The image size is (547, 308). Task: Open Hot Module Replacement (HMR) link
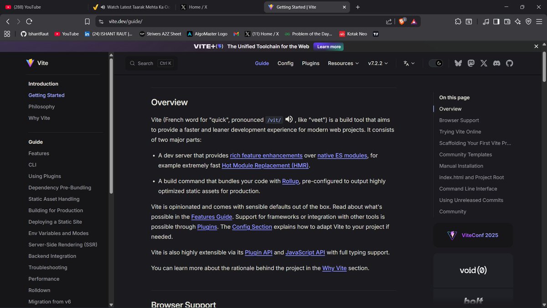pyautogui.click(x=265, y=166)
